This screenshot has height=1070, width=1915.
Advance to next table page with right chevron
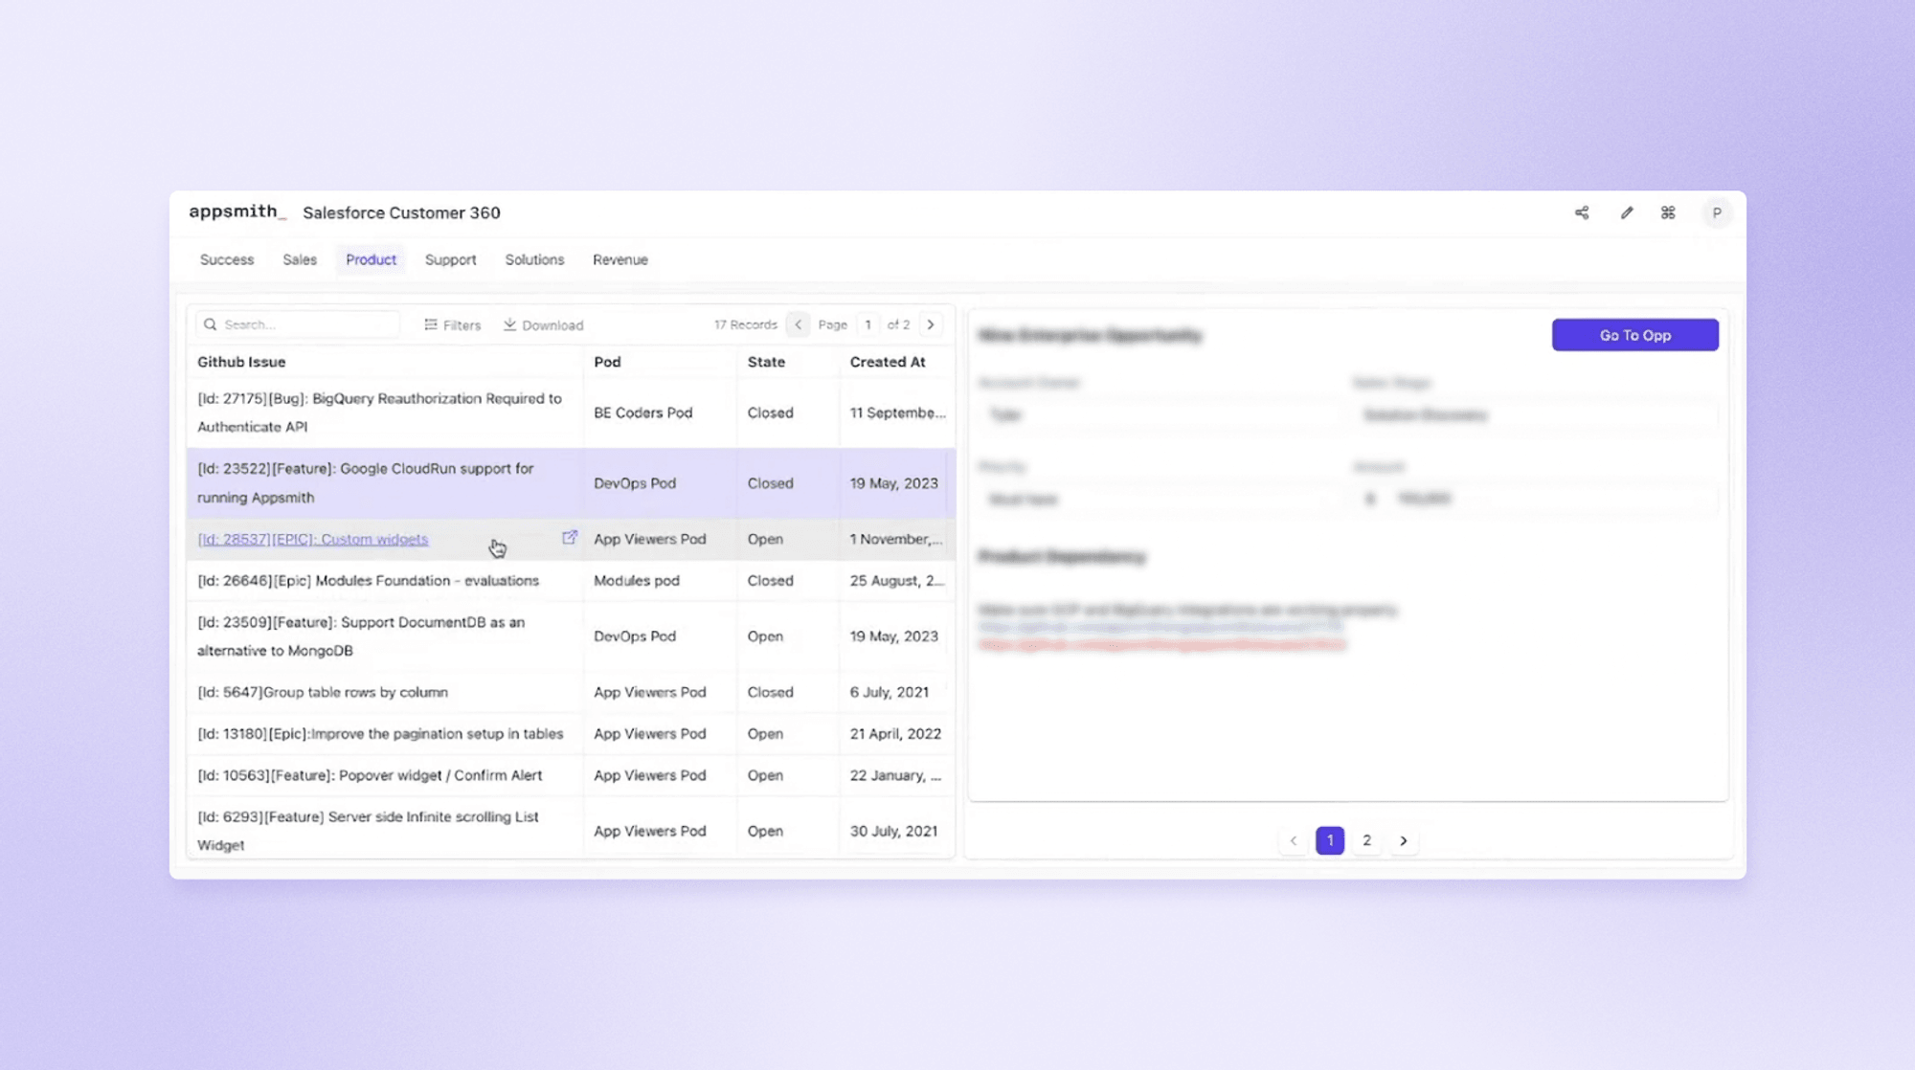[x=930, y=324]
